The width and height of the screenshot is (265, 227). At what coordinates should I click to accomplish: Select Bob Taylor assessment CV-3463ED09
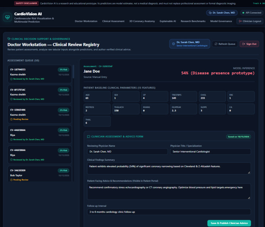click(x=40, y=174)
